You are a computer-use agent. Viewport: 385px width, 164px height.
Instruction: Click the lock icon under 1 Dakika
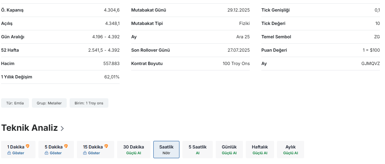[x=9, y=153]
